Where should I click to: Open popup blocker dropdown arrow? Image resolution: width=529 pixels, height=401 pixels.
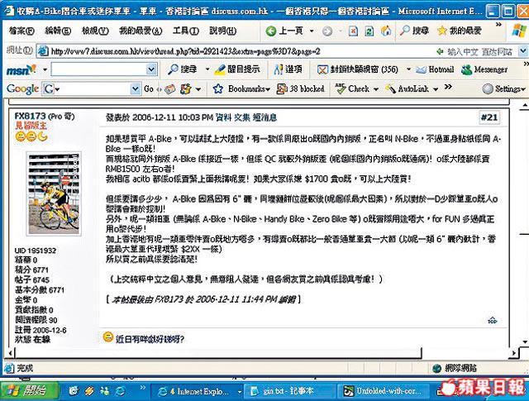click(x=408, y=69)
